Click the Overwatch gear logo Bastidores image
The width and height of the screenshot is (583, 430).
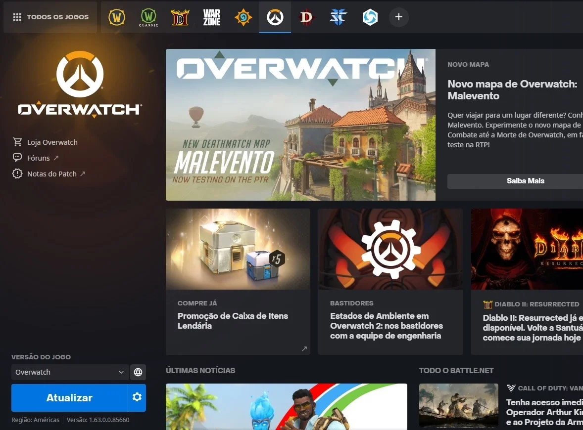391,249
